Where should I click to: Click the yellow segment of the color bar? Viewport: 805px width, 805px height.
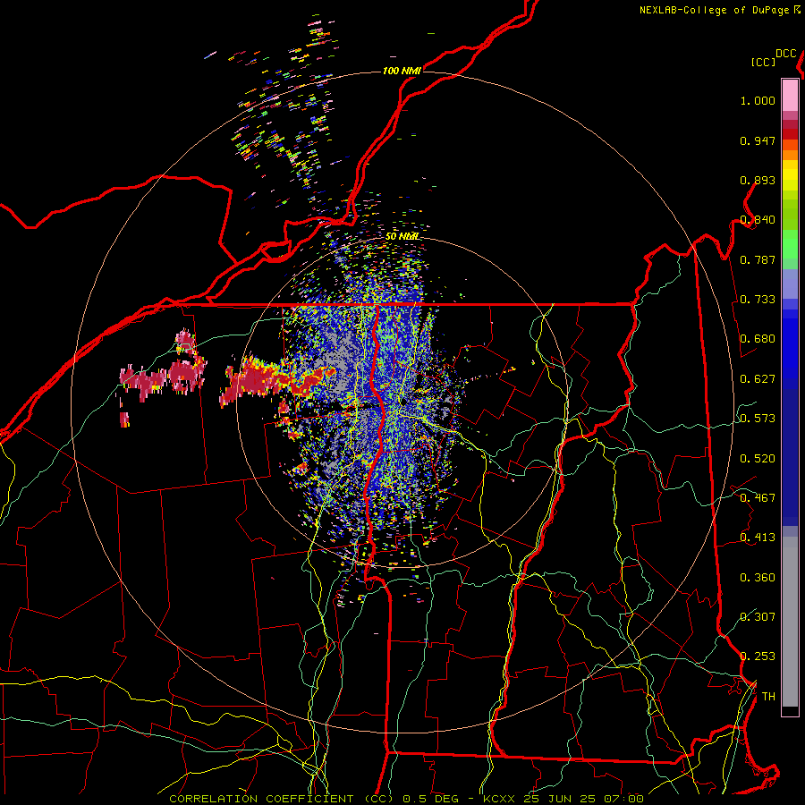coord(790,175)
